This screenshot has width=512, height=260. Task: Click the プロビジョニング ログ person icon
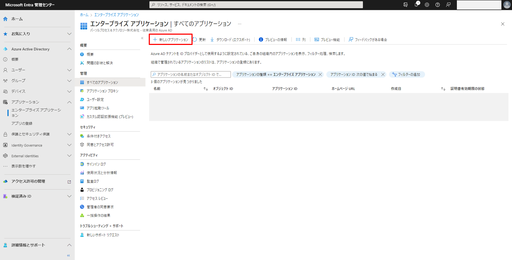click(82, 190)
